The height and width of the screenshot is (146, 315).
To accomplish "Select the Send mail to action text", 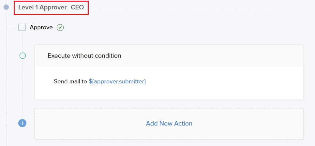I will (x=70, y=81).
